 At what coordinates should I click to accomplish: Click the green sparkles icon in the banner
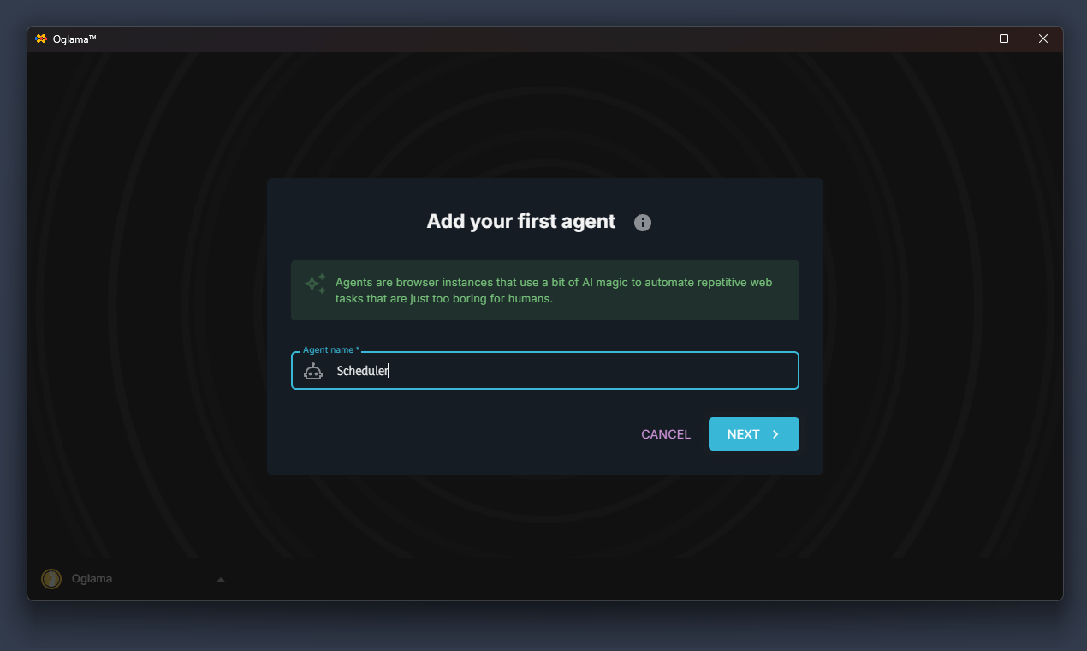coord(314,283)
